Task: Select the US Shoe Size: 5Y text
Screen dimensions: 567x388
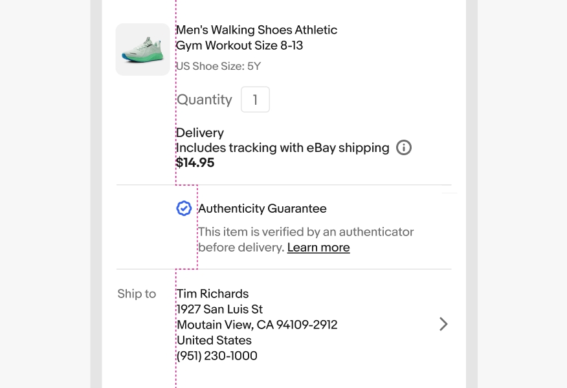Action: point(218,66)
